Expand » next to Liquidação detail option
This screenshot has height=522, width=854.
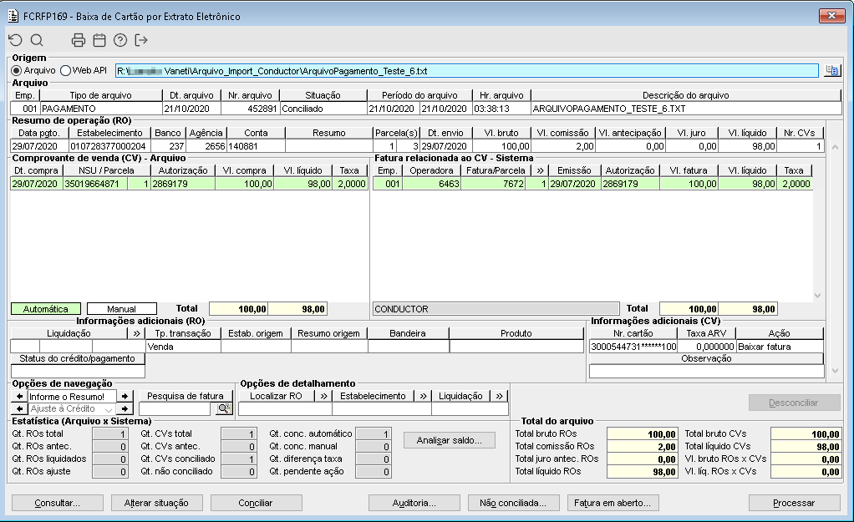click(499, 396)
